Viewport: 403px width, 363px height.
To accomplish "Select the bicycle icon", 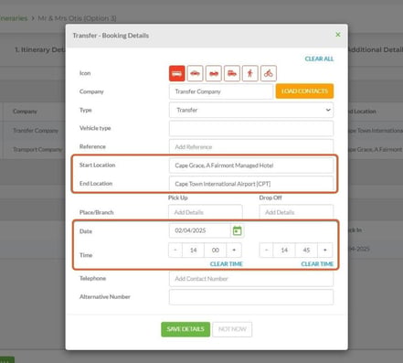I will click(x=269, y=73).
